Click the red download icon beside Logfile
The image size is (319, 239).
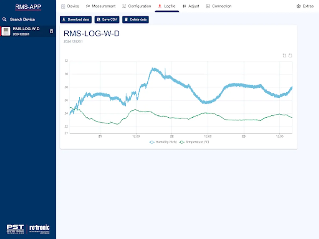pyautogui.click(x=160, y=6)
